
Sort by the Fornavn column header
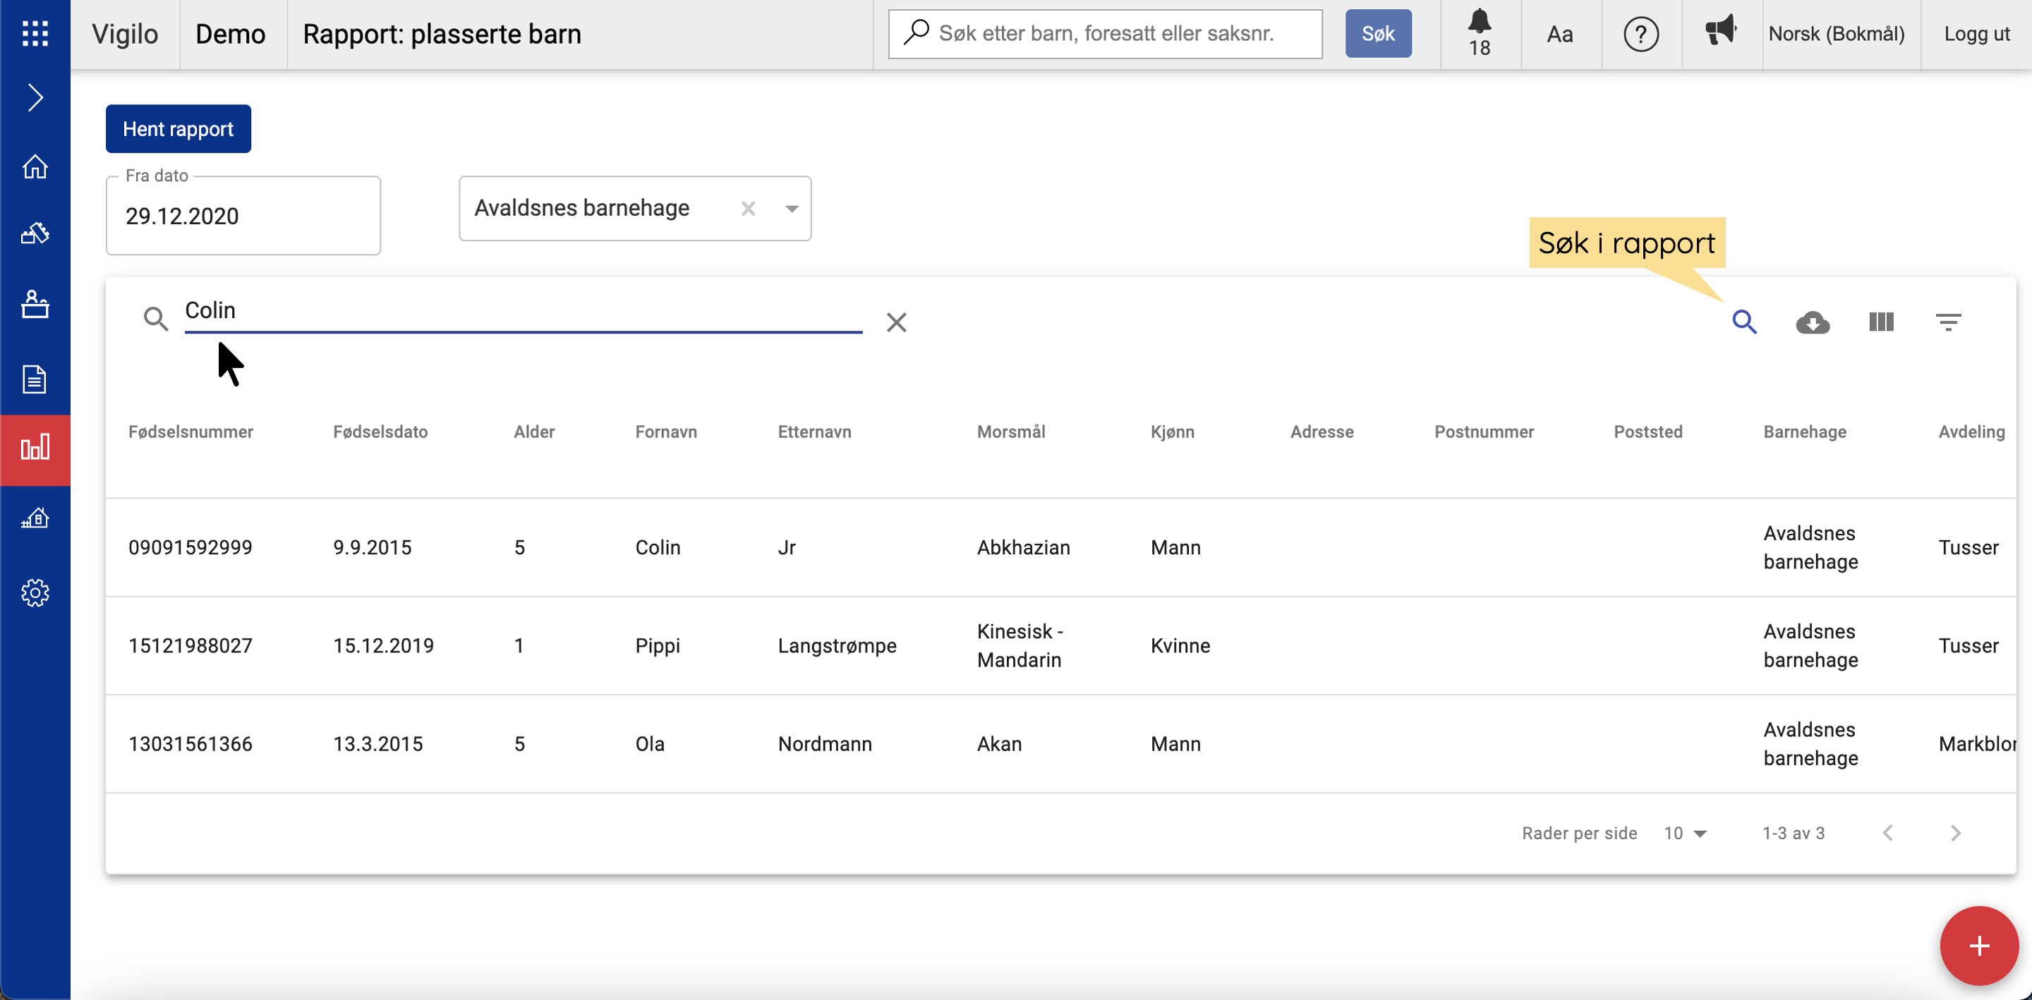pos(666,432)
